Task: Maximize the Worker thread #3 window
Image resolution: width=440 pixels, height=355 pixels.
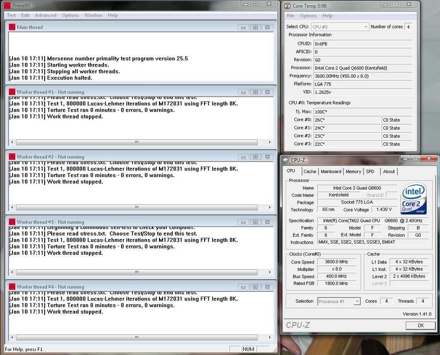Action: pos(255,222)
